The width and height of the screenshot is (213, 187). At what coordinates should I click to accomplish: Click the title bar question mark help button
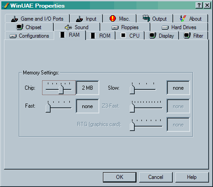tap(199, 5)
